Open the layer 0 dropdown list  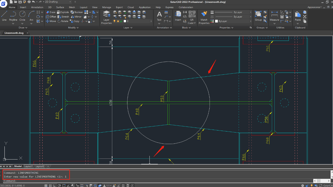(x=151, y=21)
